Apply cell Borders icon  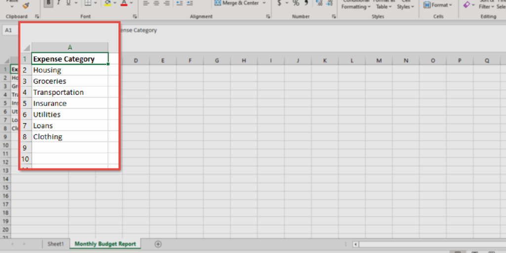click(x=87, y=3)
